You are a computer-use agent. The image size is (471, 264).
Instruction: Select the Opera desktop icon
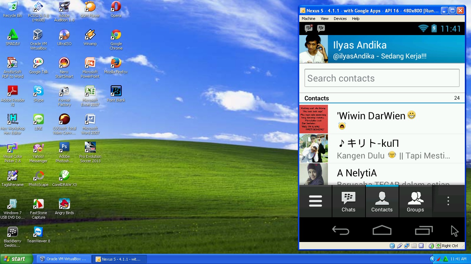116,9
